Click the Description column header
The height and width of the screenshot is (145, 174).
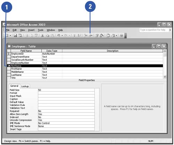click(x=112, y=51)
